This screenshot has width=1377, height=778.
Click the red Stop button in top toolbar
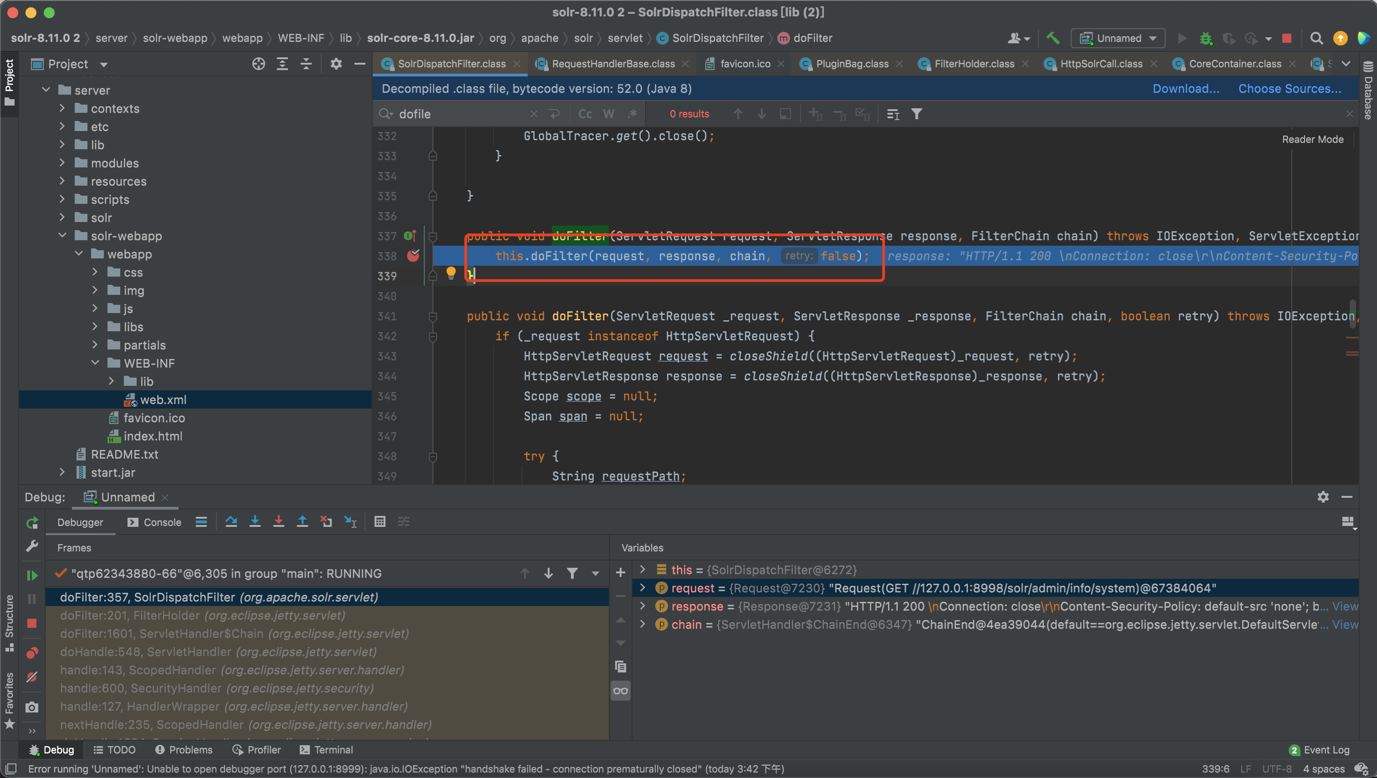coord(1287,38)
